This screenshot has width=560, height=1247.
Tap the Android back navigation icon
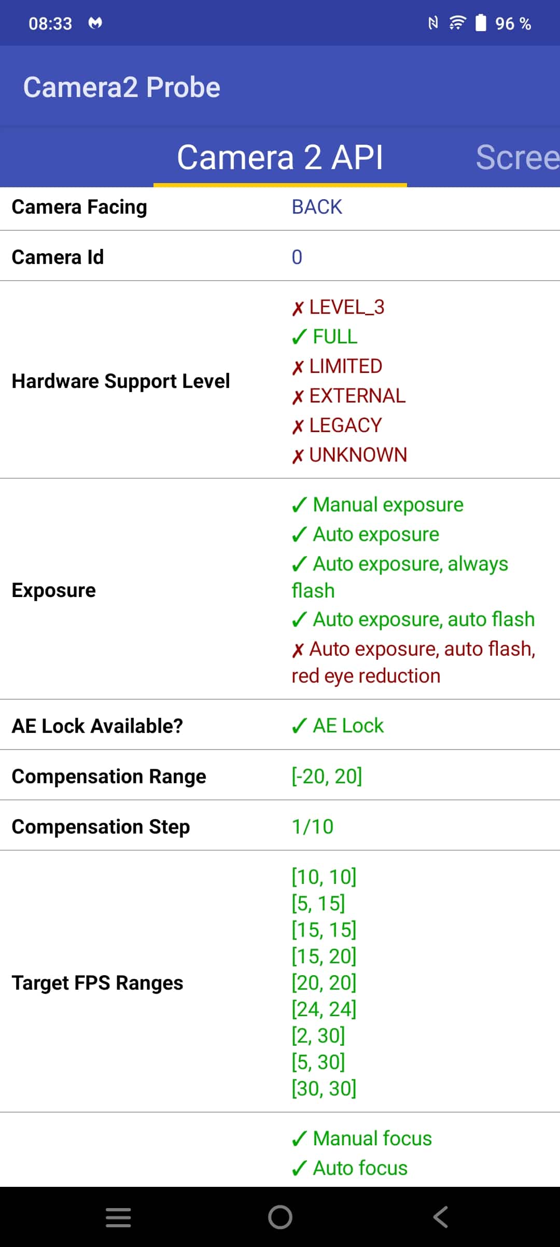click(x=441, y=1216)
